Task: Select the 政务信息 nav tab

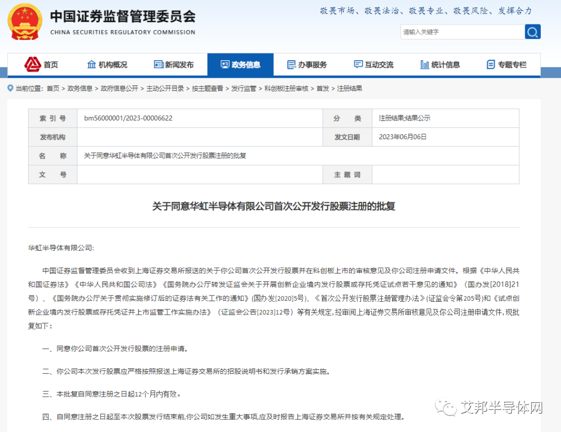Action: tap(241, 65)
